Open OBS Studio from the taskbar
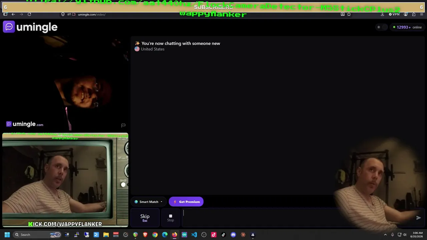 coord(204,235)
